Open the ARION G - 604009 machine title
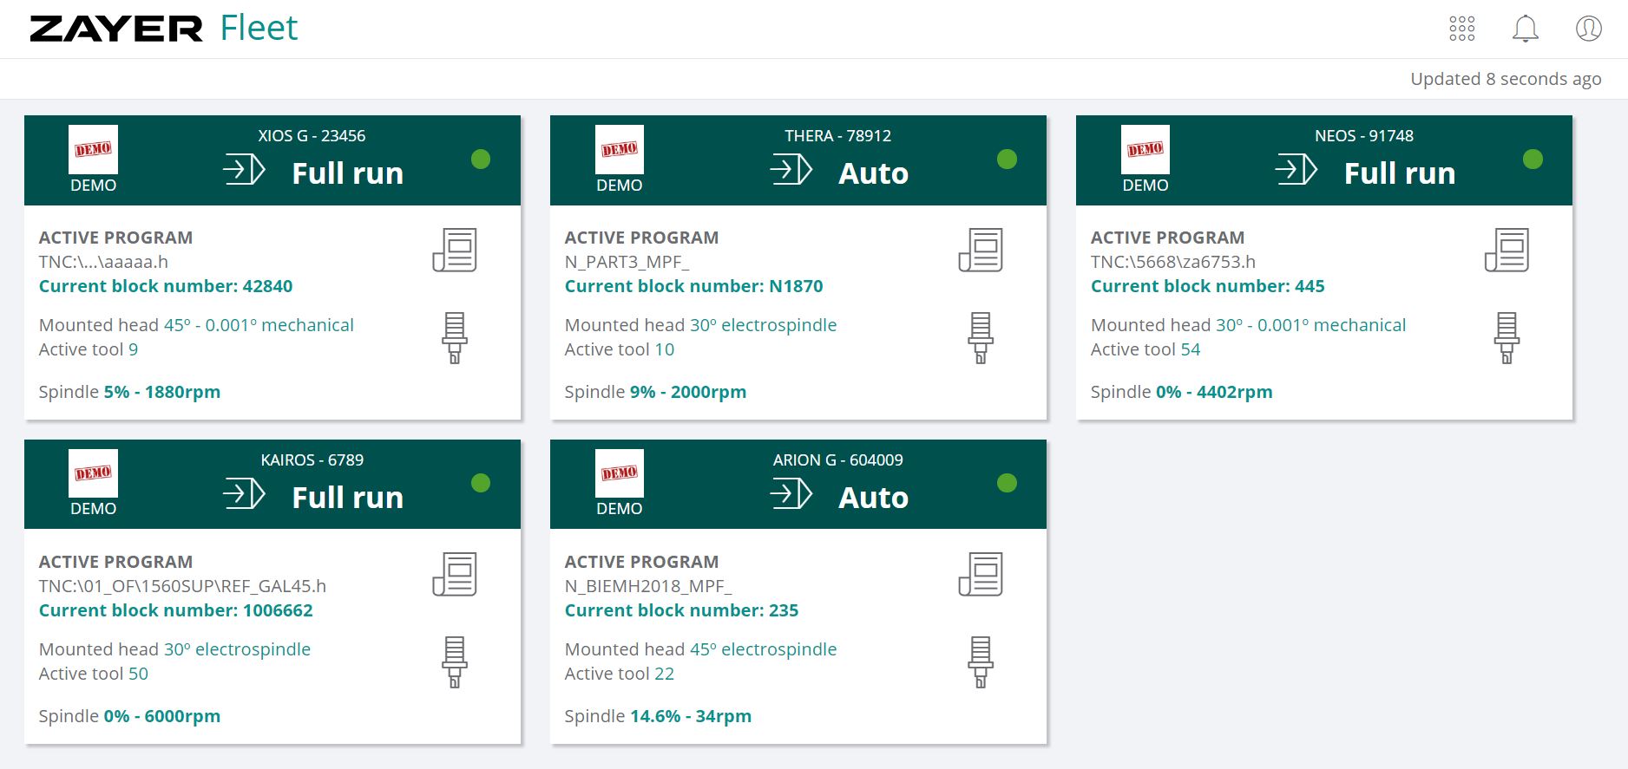 (x=838, y=460)
